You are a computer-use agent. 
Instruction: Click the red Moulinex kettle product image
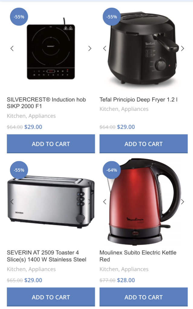(x=143, y=202)
